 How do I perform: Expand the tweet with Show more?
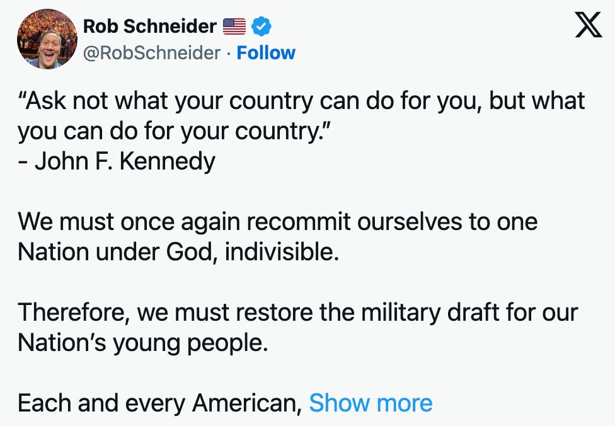click(x=371, y=403)
